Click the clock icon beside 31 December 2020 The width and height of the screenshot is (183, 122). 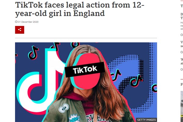click(16, 22)
